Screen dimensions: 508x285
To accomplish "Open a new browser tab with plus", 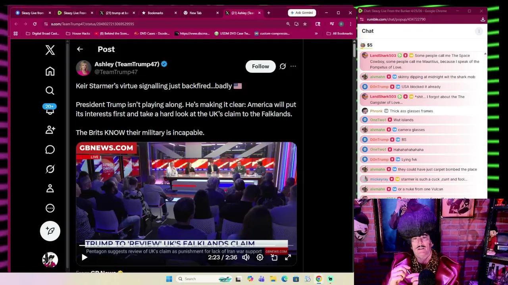I will click(269, 13).
